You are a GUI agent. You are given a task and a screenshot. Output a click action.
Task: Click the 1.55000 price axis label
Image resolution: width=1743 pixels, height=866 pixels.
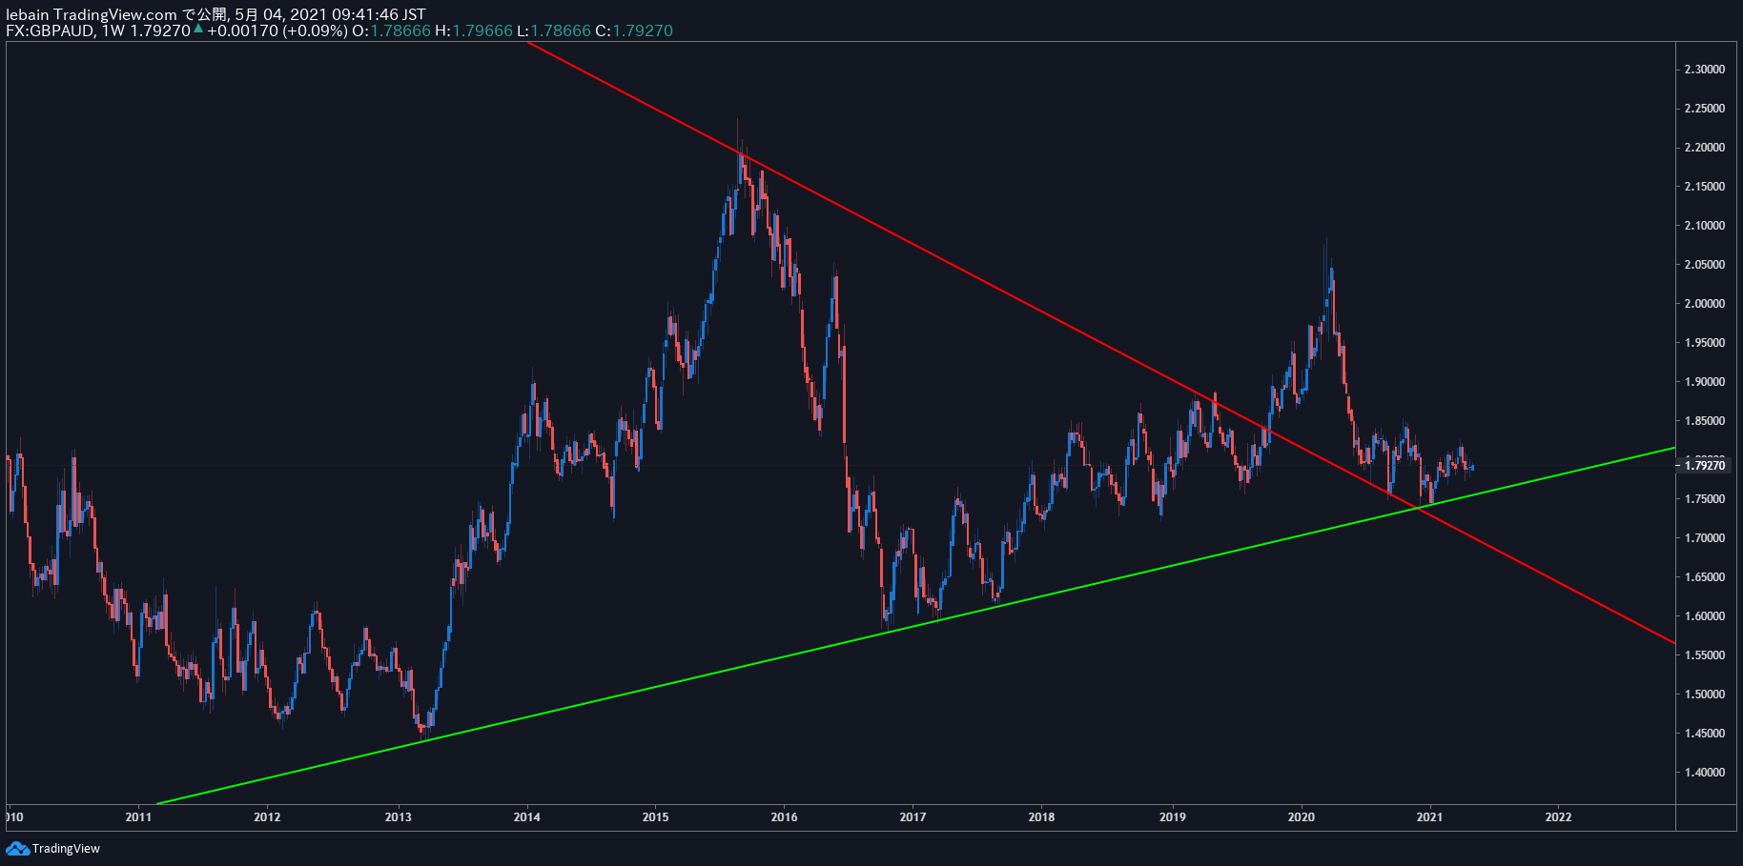(x=1705, y=655)
